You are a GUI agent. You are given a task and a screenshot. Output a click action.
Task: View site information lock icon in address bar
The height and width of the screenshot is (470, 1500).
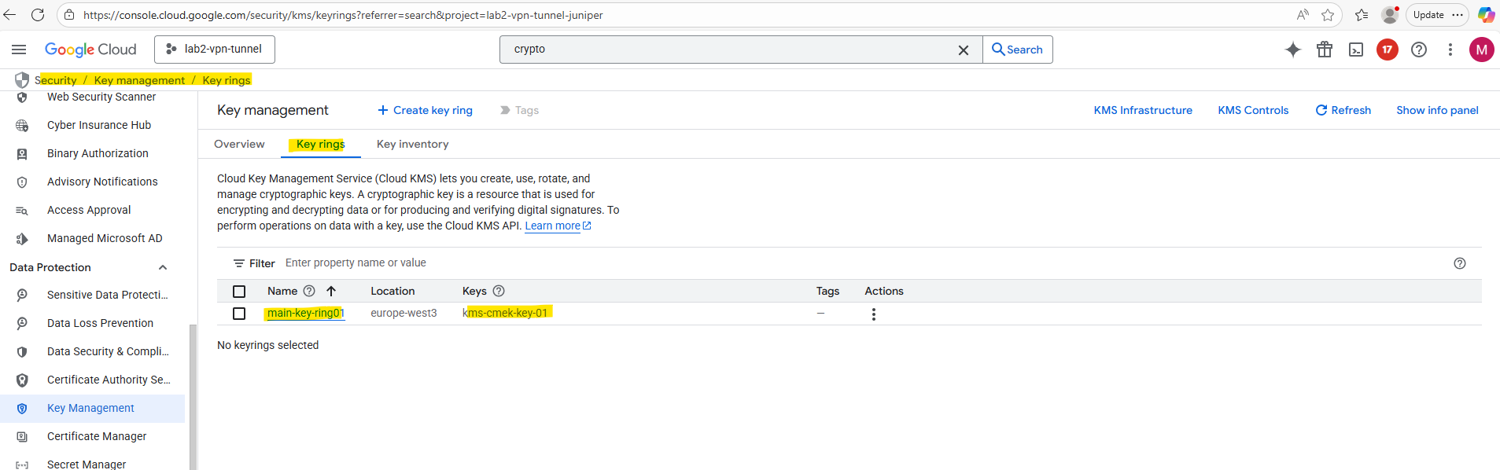69,15
